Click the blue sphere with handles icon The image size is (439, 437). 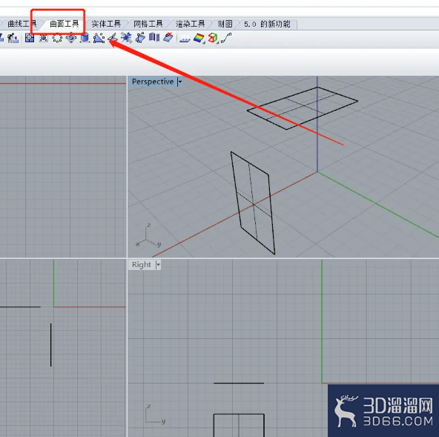pos(71,38)
